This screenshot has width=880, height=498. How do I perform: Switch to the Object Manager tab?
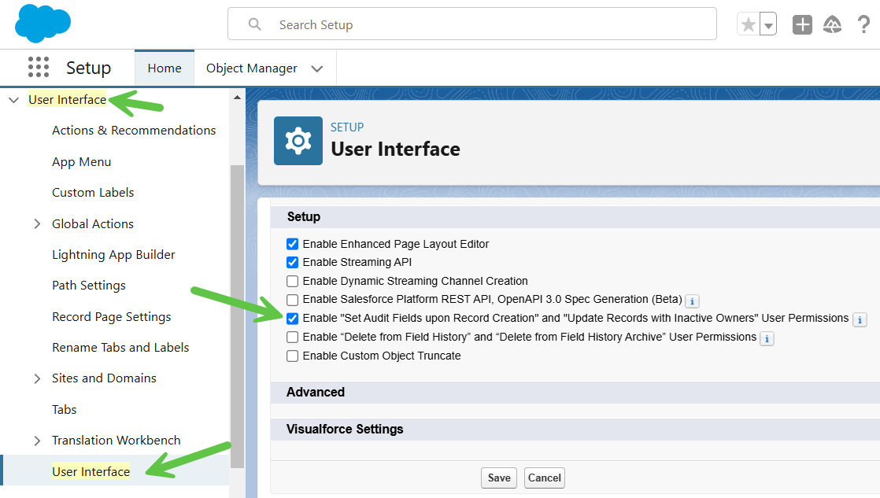tap(251, 68)
